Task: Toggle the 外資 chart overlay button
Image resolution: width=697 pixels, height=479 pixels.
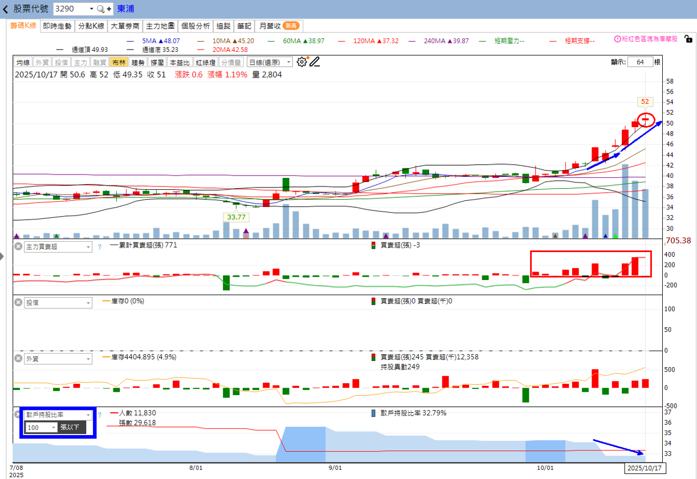Action: [42, 62]
